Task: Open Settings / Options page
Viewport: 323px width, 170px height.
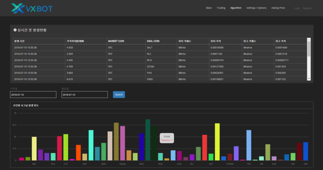Action: (256, 8)
